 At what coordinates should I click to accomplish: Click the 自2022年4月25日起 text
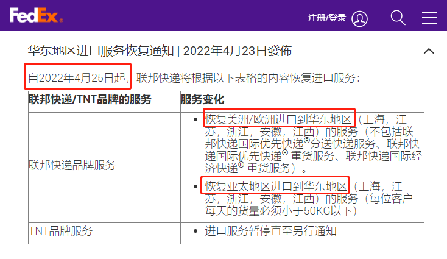(x=77, y=77)
